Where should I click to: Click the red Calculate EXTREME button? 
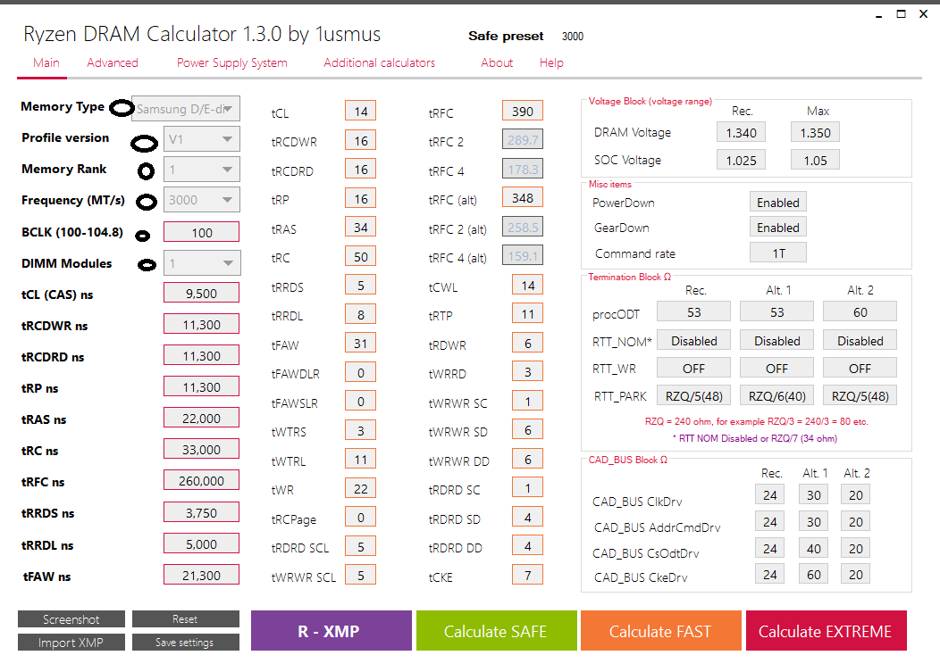(827, 631)
